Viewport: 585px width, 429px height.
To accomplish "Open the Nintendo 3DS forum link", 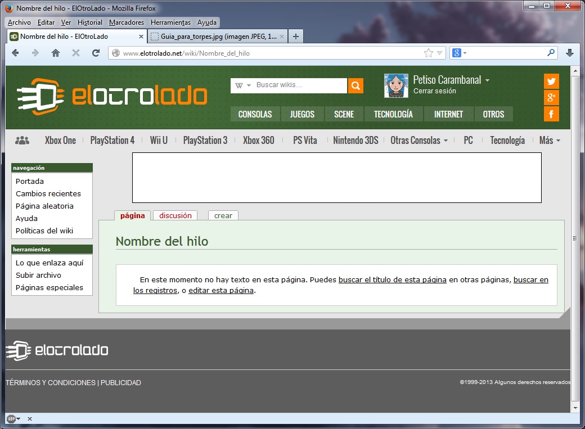I will click(x=355, y=140).
